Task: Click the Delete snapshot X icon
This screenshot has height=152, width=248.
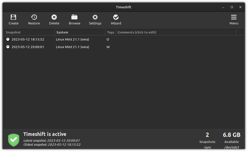Action: point(54,17)
